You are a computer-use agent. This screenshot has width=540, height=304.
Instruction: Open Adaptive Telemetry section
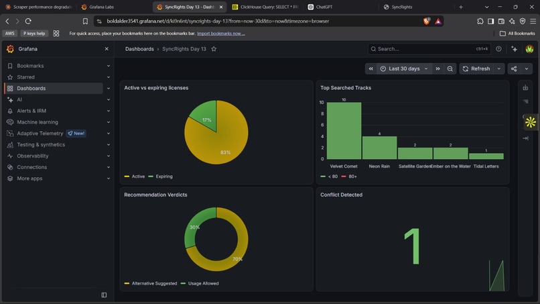tap(40, 133)
